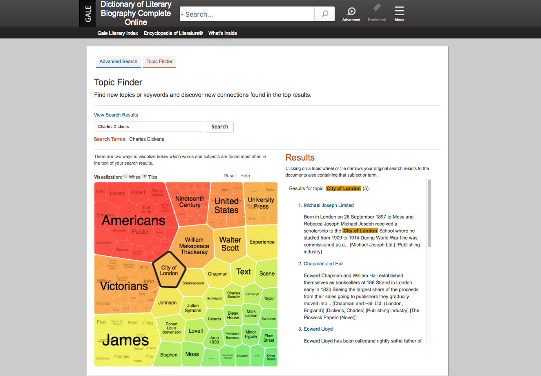Select the Text tile

click(x=244, y=271)
